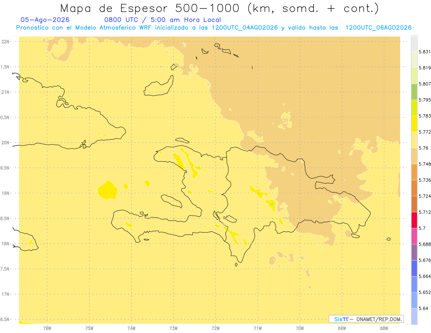Select grey swatch above the 5.831 value
The image size is (431, 333).
point(414,44)
